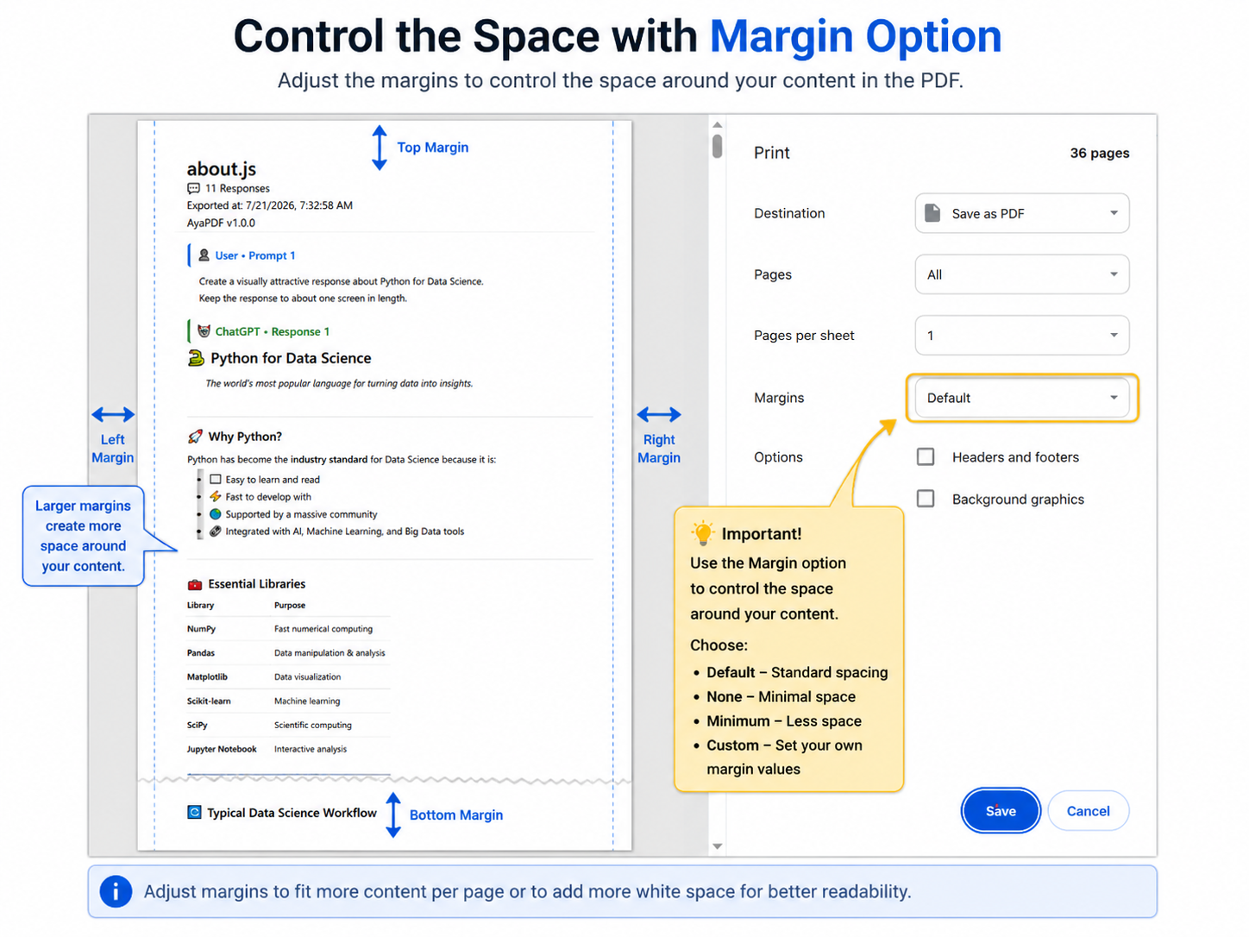Click the 'Margins' setting label
The width and height of the screenshot is (1249, 937).
pos(779,398)
